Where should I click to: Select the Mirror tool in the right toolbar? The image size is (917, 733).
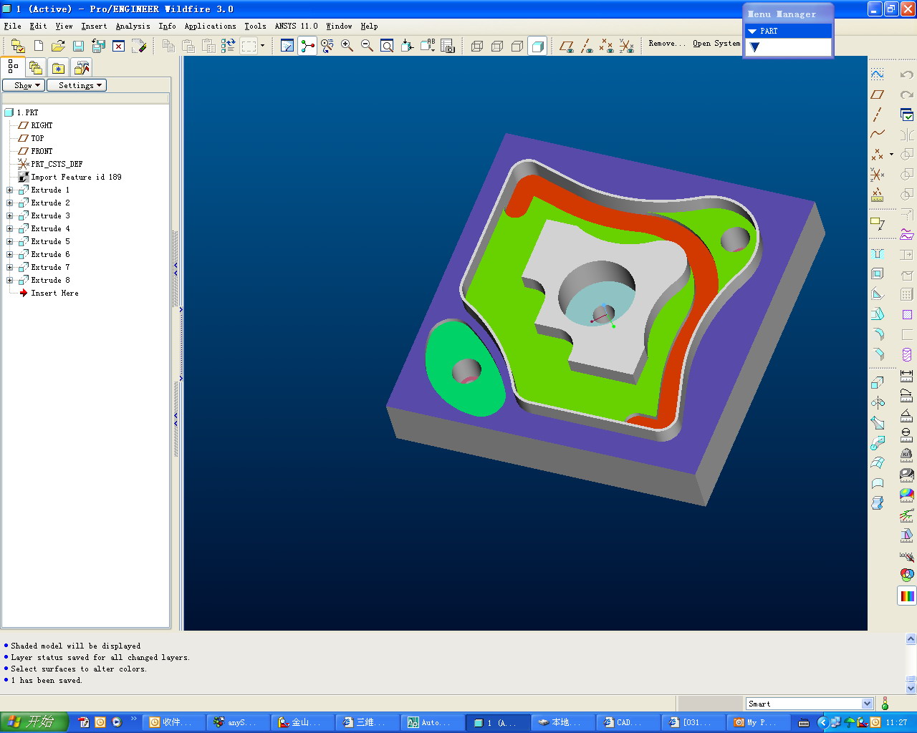coord(906,135)
